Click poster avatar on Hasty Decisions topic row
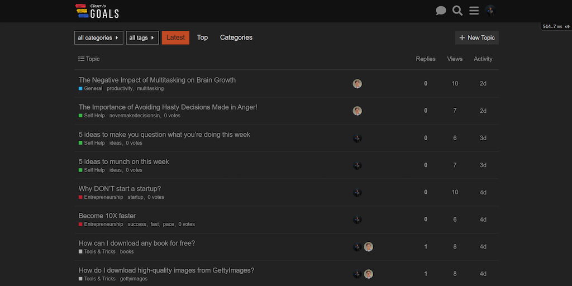This screenshot has height=286, width=572. pos(357,111)
